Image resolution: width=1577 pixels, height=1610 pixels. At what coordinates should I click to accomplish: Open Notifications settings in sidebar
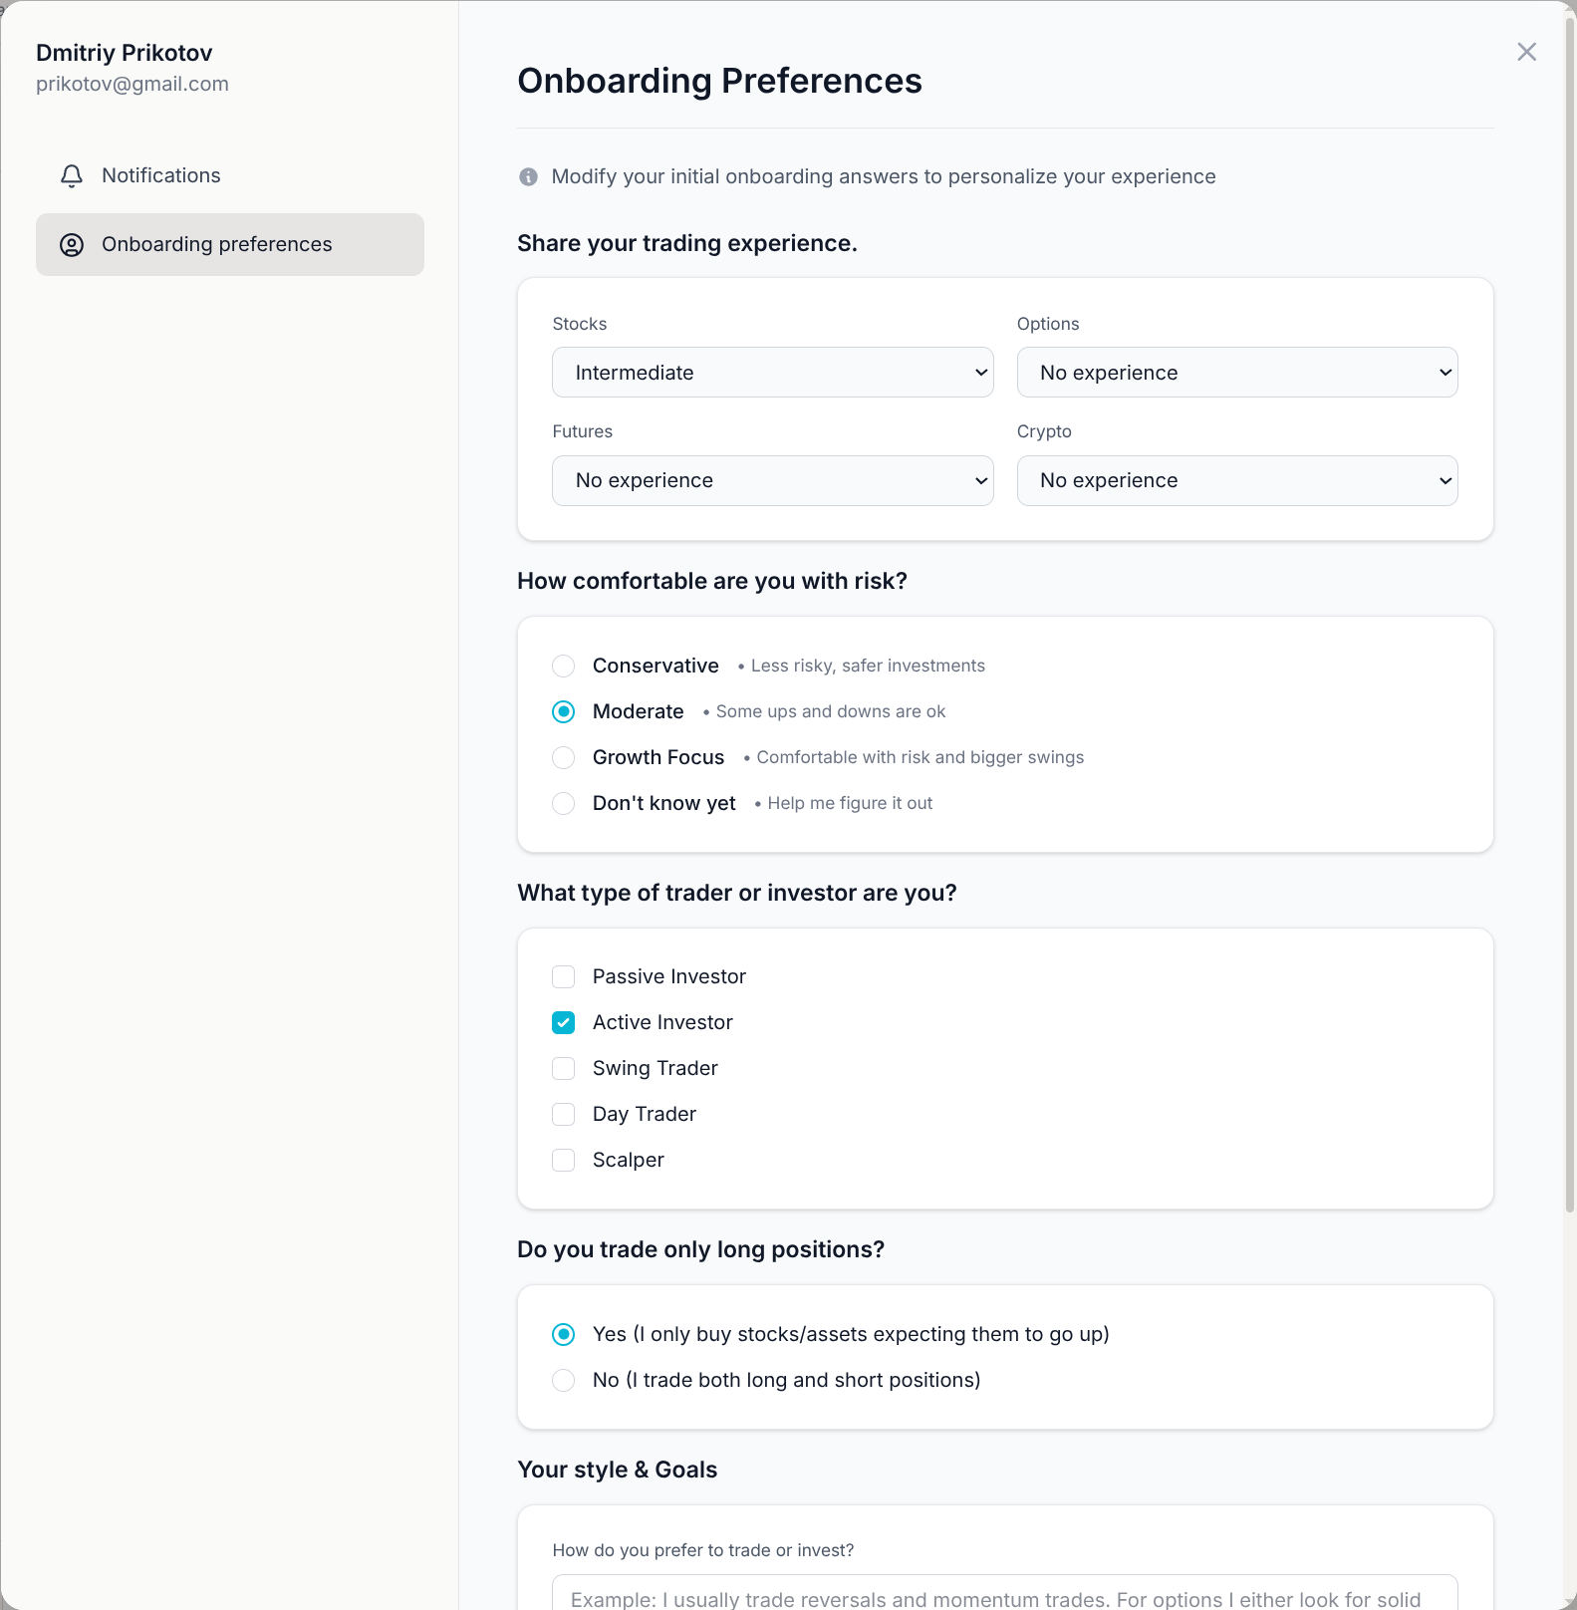pos(161,176)
